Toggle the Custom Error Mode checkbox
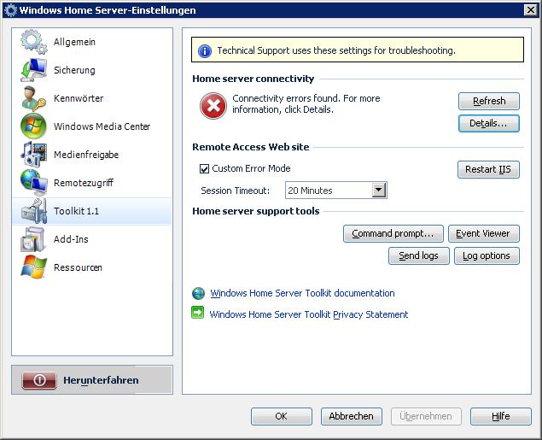This screenshot has height=440, width=542. [x=204, y=169]
